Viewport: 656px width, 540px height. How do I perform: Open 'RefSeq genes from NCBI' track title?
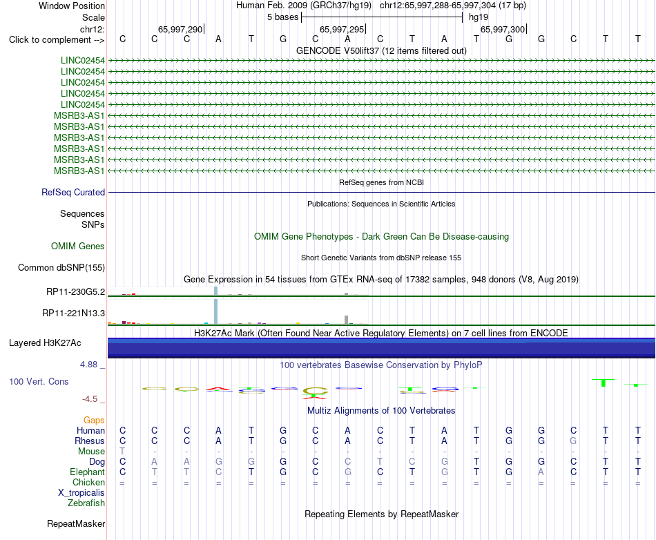click(381, 182)
